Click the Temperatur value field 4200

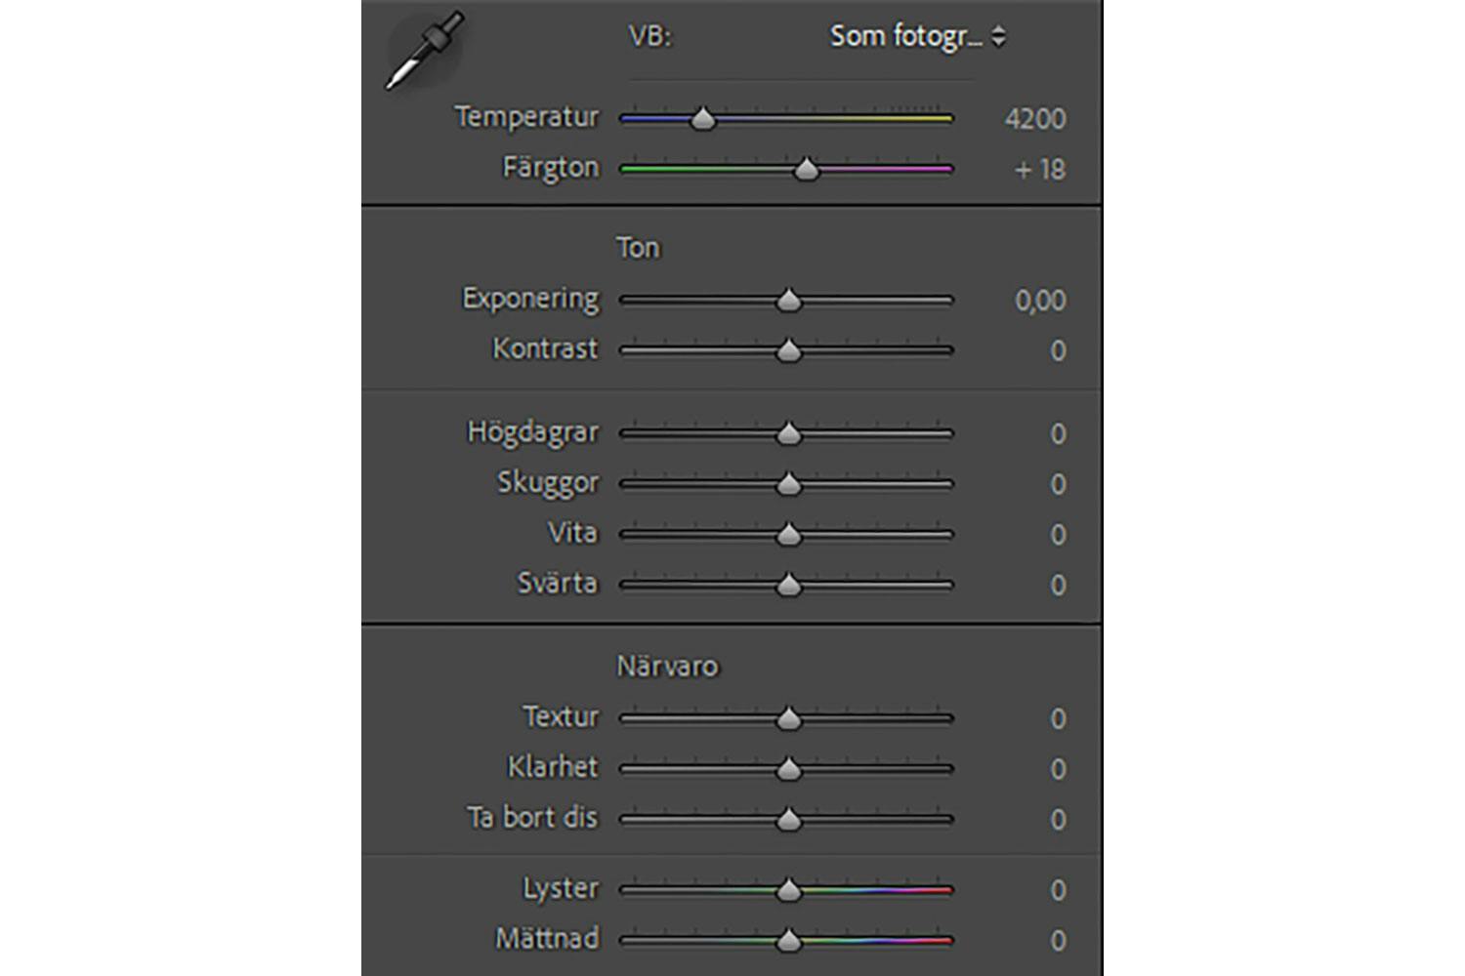click(1034, 119)
